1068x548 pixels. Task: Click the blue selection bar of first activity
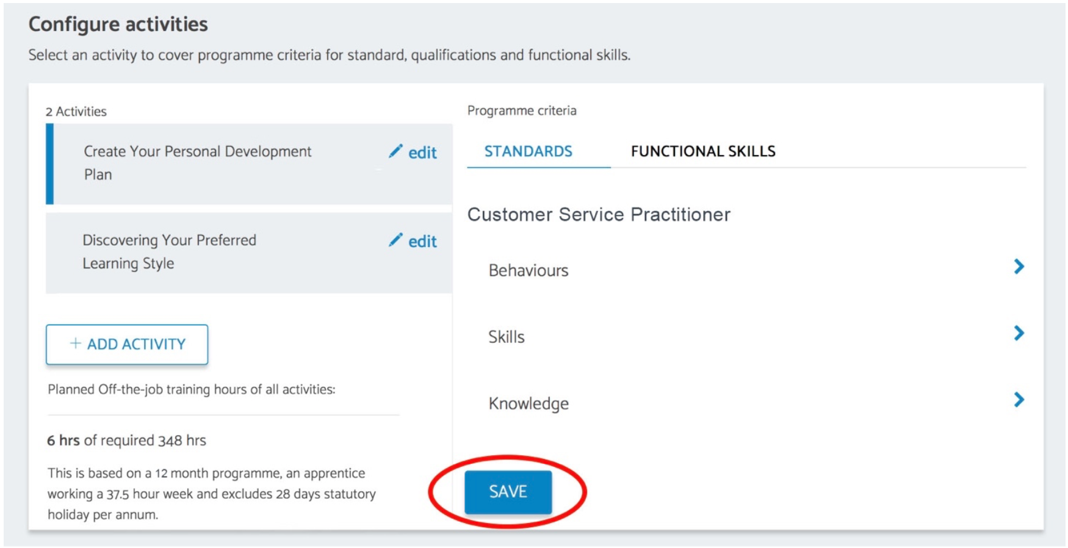(50, 164)
